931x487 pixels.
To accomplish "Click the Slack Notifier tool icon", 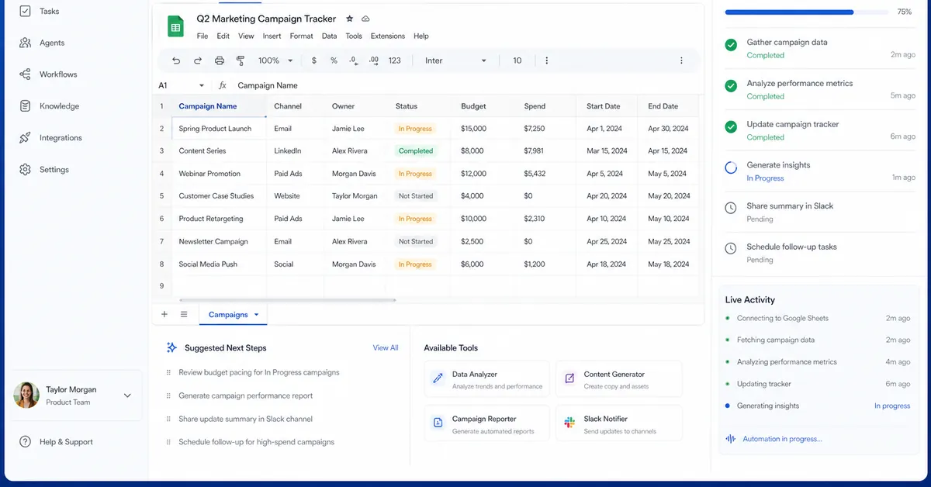I will [x=569, y=423].
